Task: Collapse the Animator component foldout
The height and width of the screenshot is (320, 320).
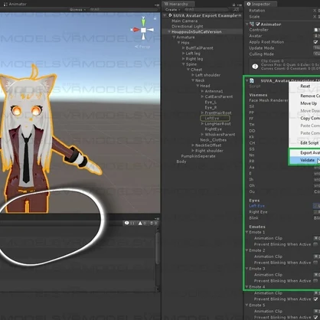Action: pos(247,24)
